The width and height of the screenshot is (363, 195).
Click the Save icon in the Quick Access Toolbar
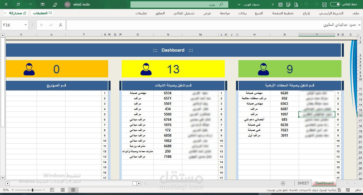[324, 5]
